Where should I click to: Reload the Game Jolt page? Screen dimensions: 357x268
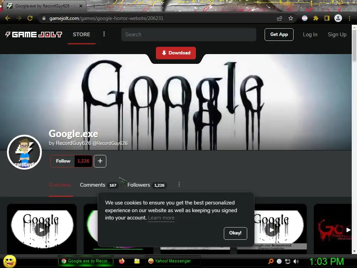[30, 18]
